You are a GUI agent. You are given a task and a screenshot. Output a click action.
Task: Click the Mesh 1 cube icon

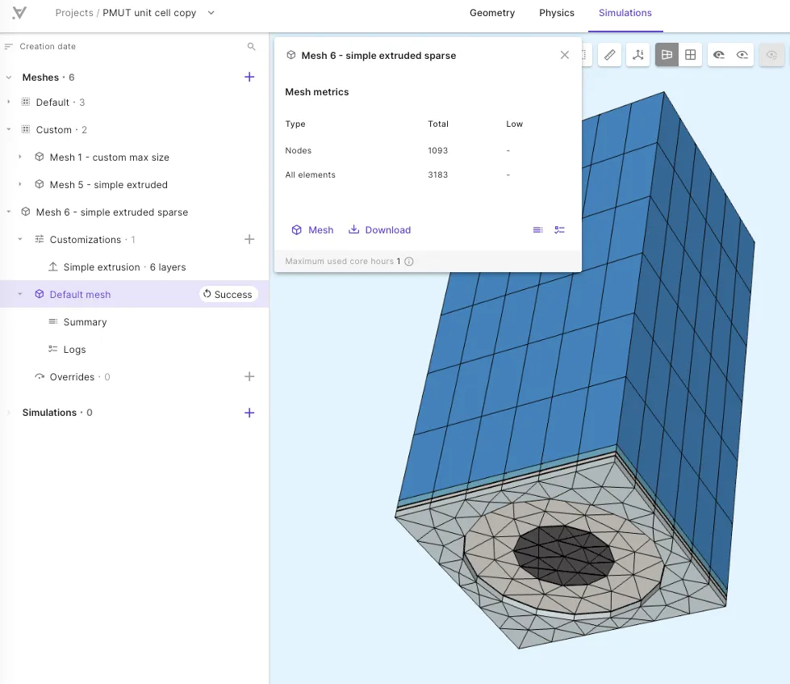40,157
